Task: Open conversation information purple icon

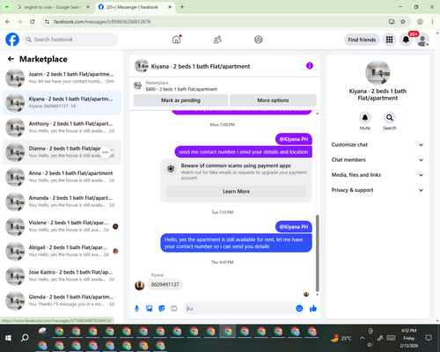Action: tap(310, 66)
